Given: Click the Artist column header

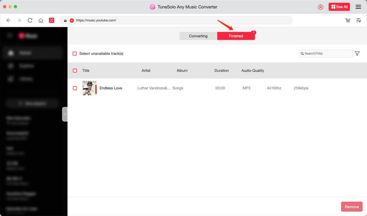Looking at the screenshot, I should pos(146,71).
